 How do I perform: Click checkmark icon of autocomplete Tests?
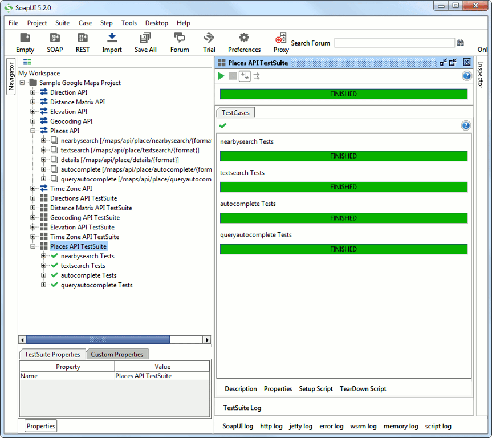[x=54, y=275]
